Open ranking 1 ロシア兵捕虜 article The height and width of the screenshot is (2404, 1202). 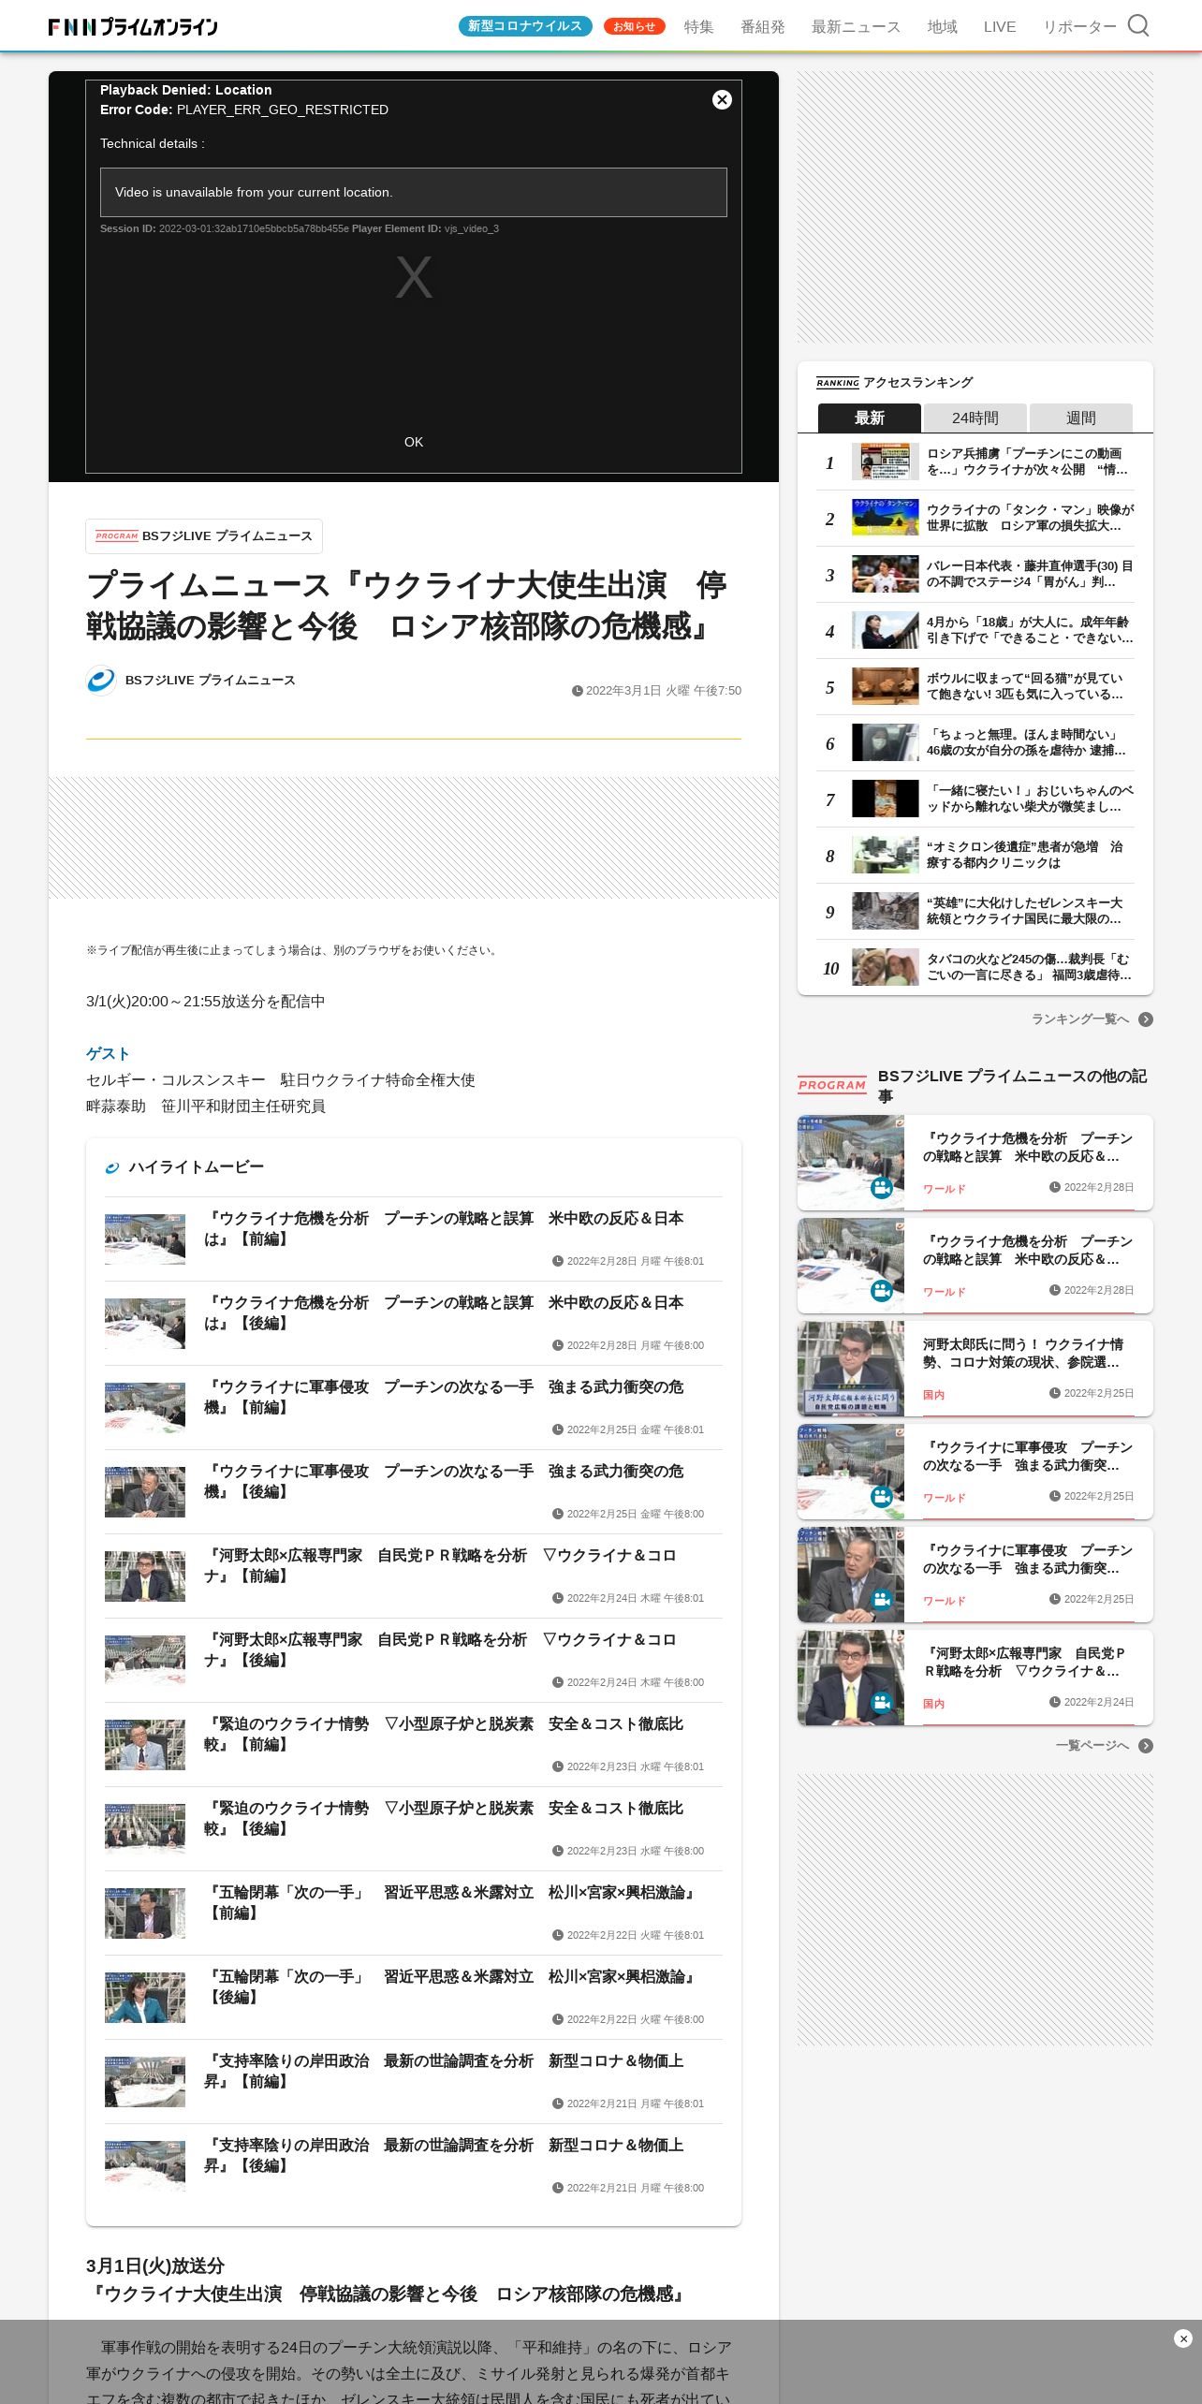[975, 462]
